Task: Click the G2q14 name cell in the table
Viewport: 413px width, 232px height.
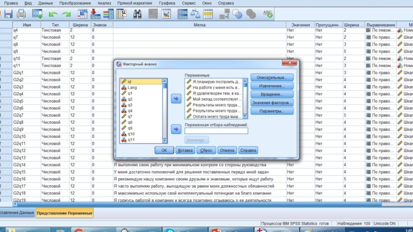Action: pos(27,165)
